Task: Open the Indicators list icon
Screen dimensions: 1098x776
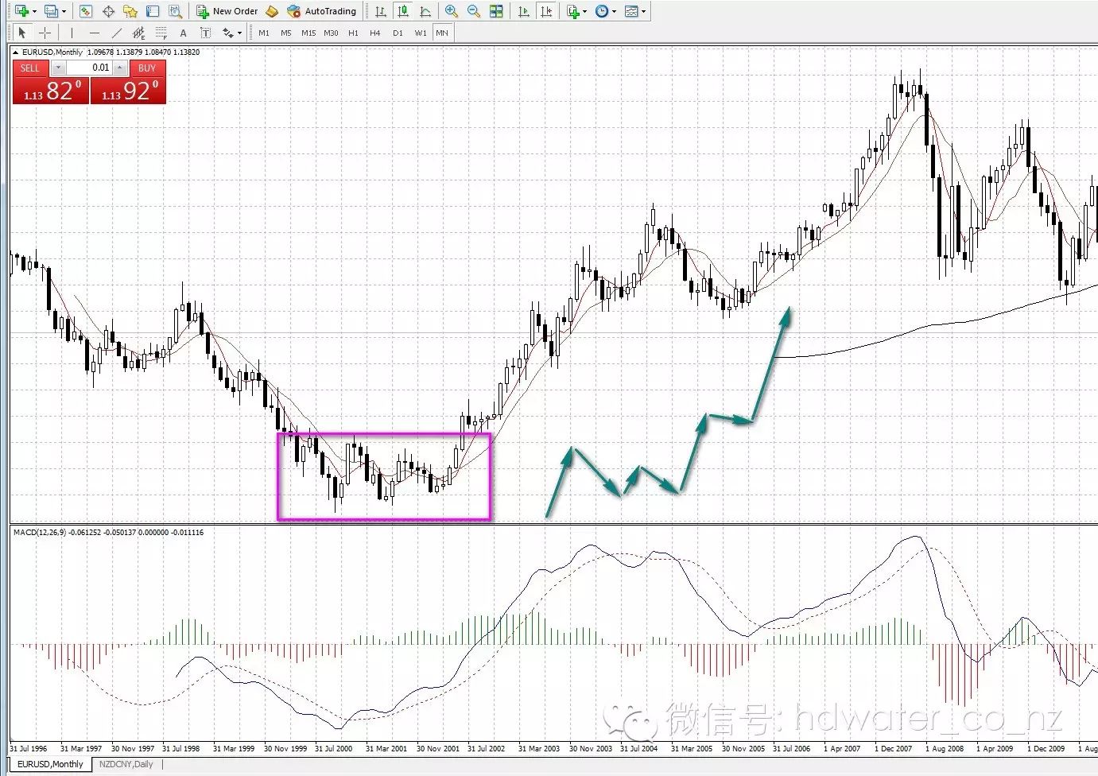Action: tap(573, 11)
